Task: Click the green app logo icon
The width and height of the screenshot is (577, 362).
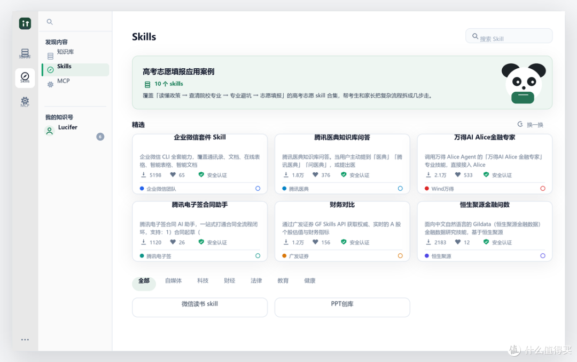Action: click(25, 23)
